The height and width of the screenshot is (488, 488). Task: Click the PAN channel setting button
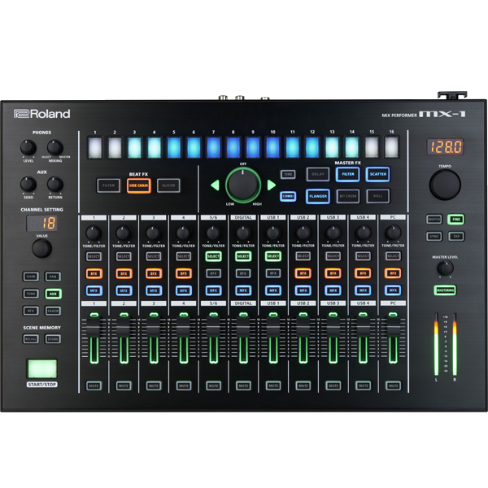click(53, 277)
